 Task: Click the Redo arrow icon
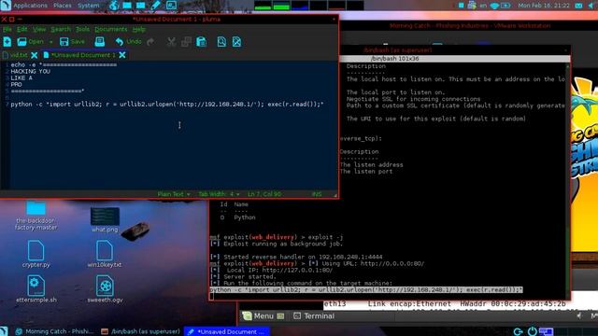150,42
